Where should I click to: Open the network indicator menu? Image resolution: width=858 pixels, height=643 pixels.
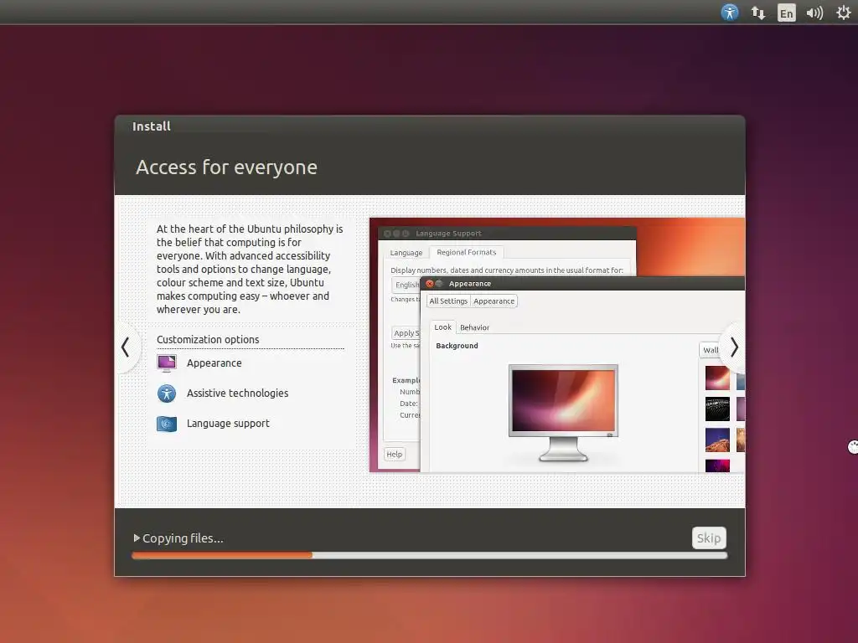(x=757, y=13)
